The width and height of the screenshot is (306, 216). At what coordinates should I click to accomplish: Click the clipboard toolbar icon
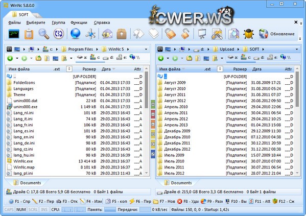click(29, 34)
